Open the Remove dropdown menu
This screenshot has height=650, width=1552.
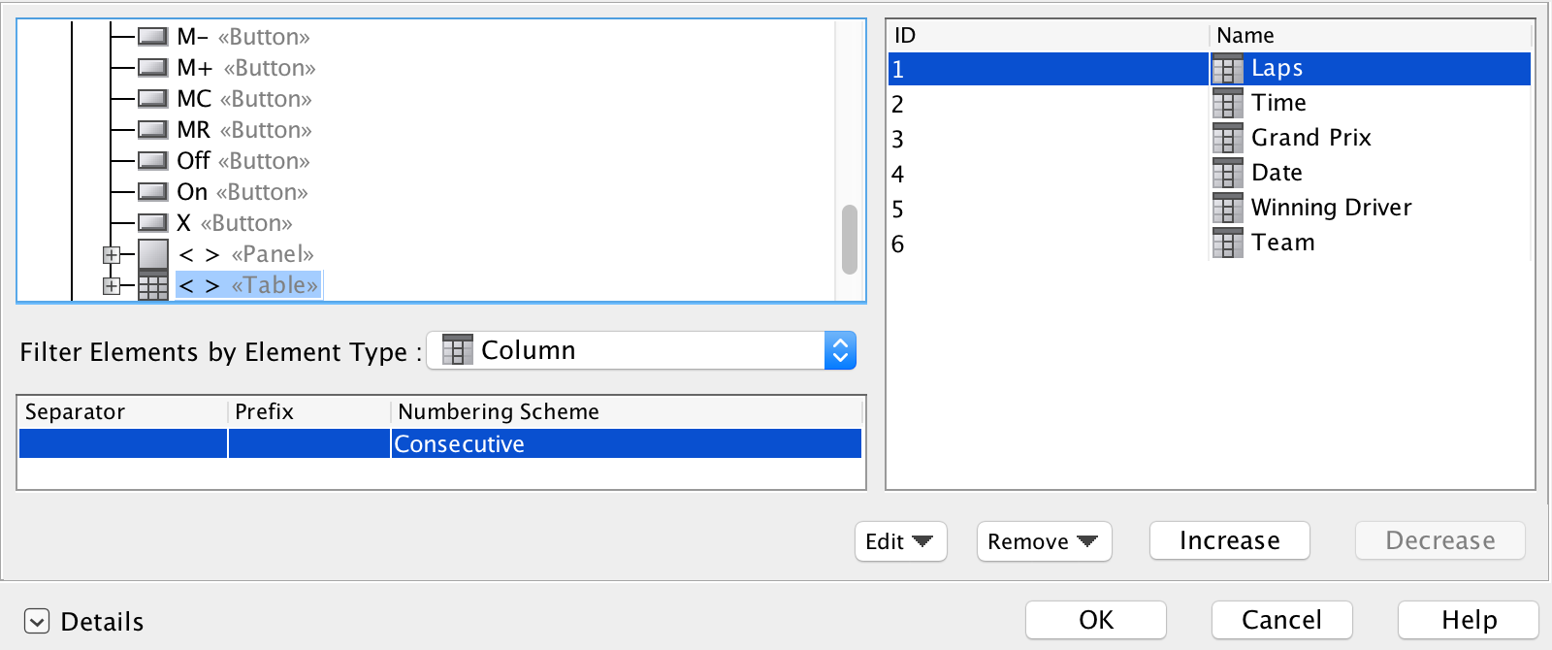pos(1043,541)
